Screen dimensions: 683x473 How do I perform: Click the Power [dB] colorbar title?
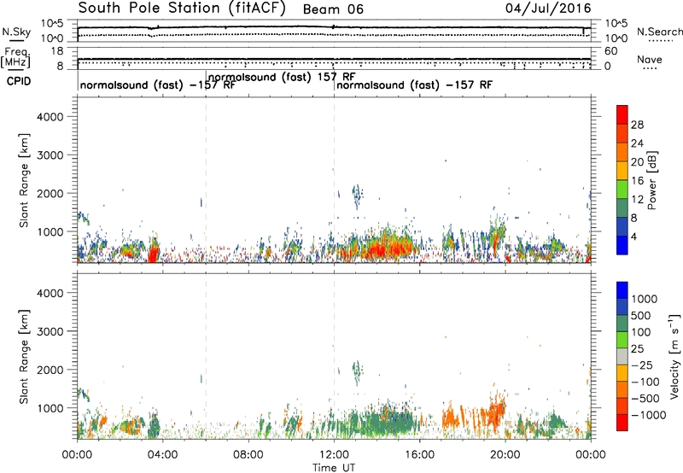tap(651, 180)
